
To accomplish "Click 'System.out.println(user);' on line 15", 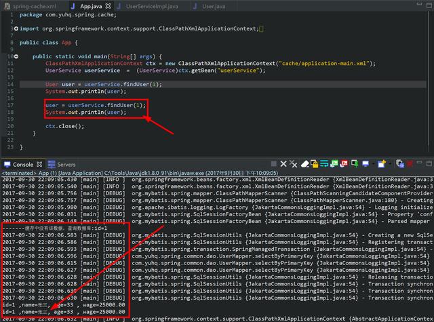I will pyautogui.click(x=86, y=92).
